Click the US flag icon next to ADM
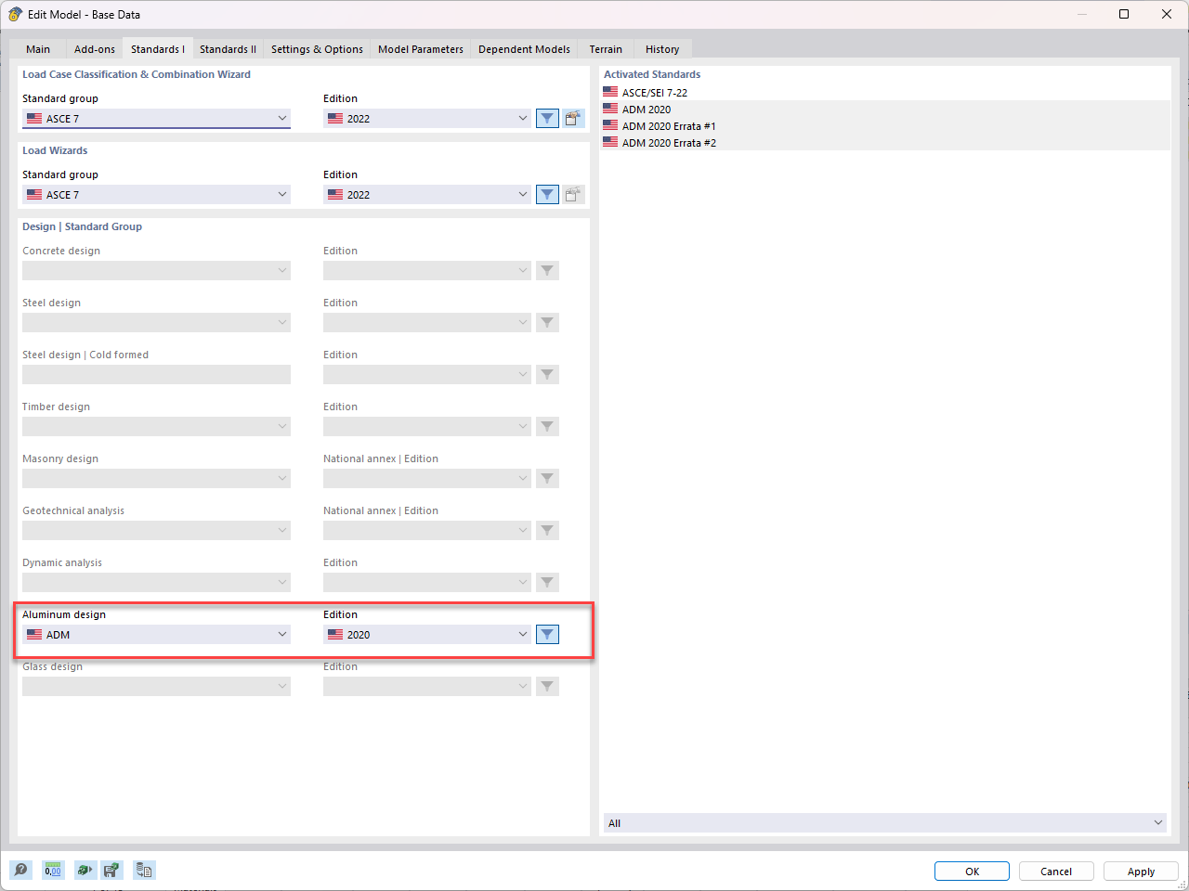 tap(35, 634)
